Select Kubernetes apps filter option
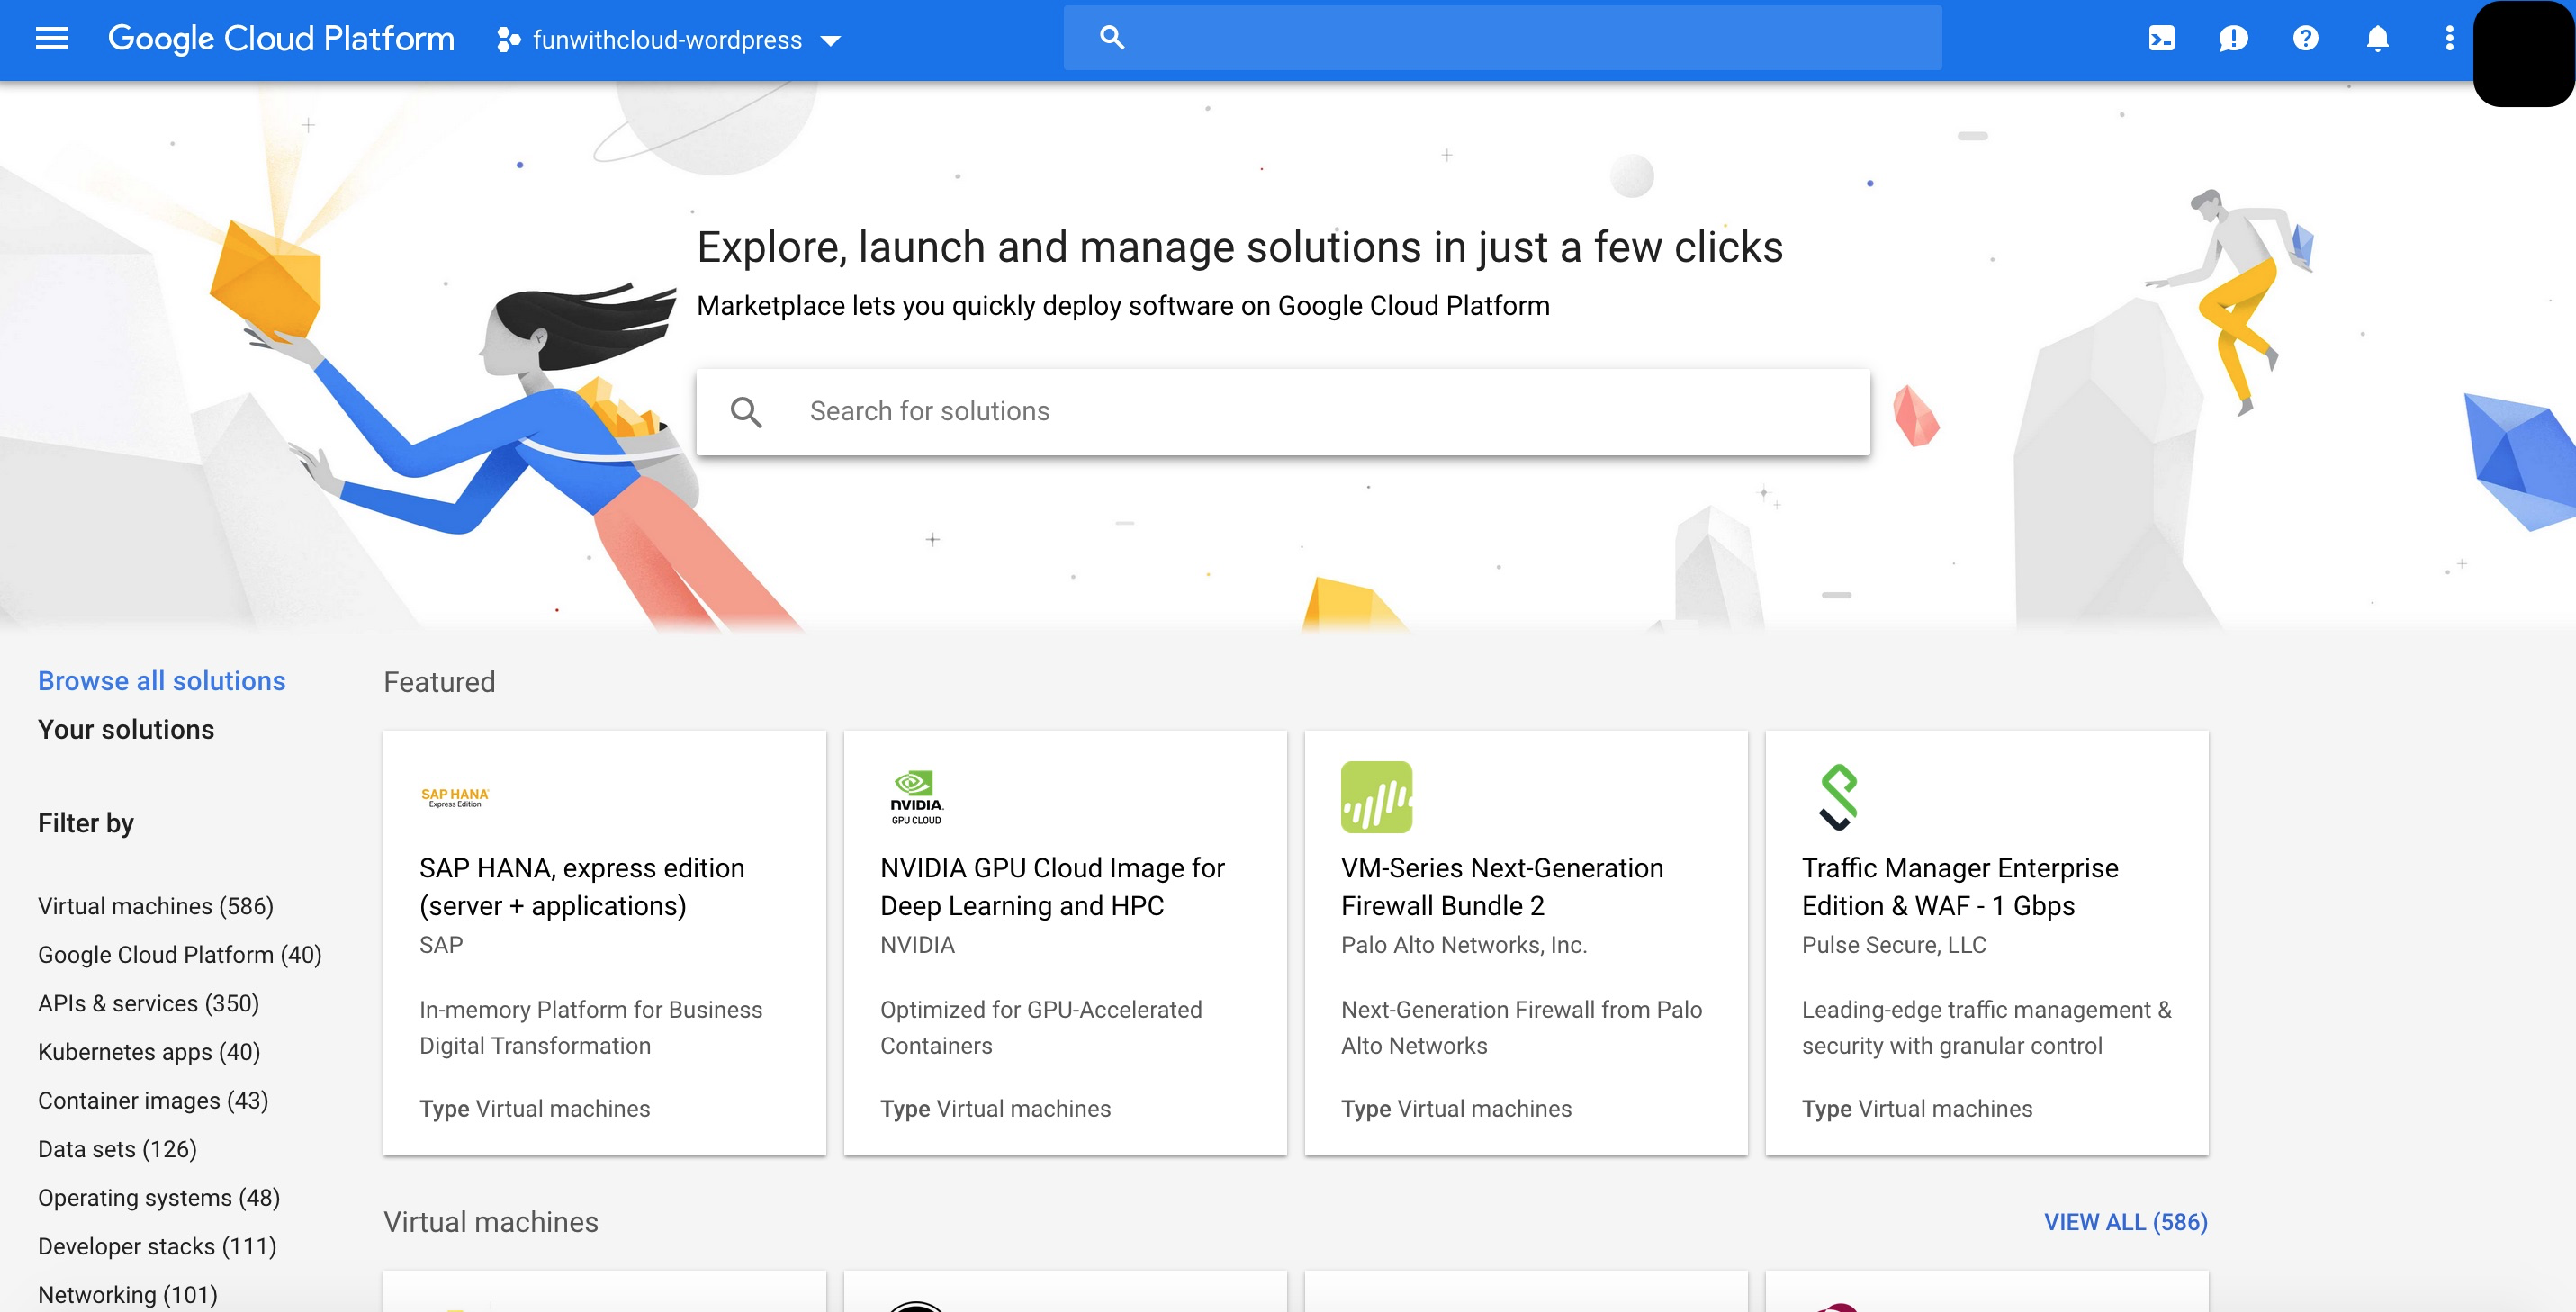 point(149,1051)
